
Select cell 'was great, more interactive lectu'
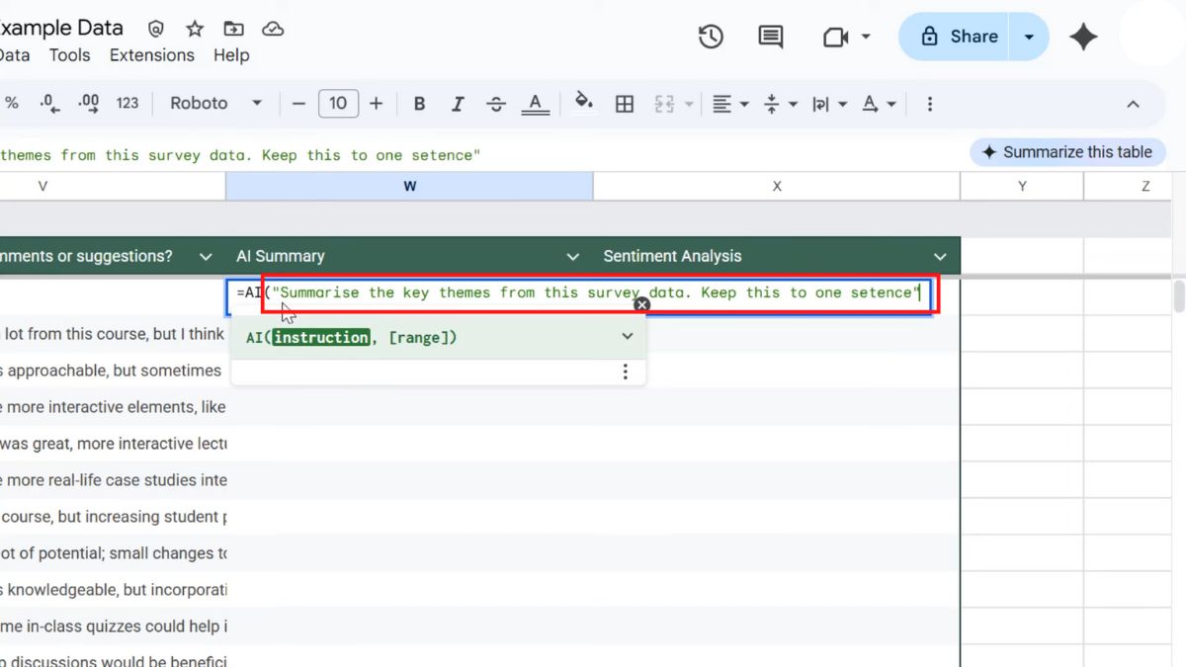(x=114, y=444)
